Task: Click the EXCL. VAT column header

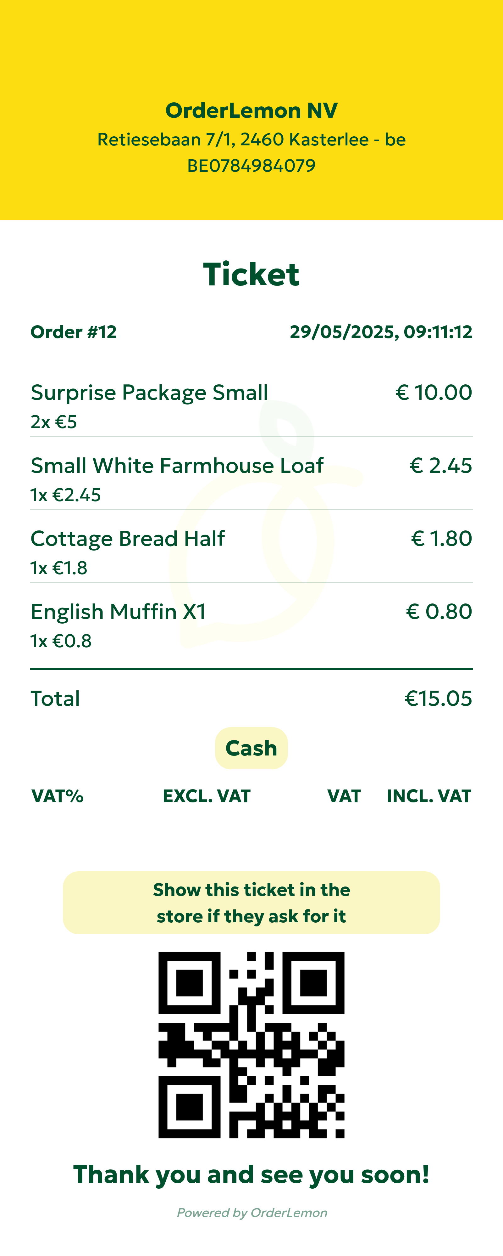Action: click(207, 796)
